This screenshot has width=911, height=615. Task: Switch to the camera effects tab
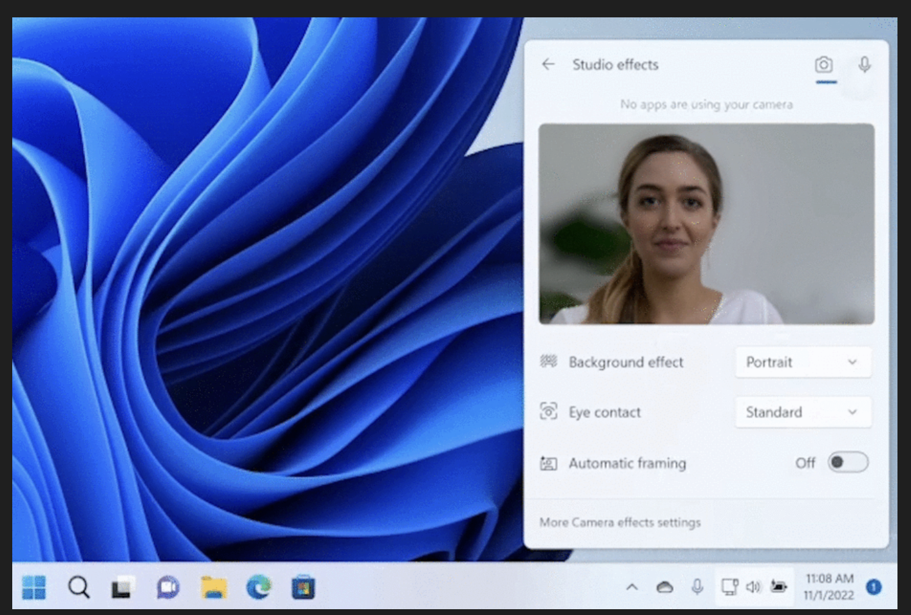(825, 64)
